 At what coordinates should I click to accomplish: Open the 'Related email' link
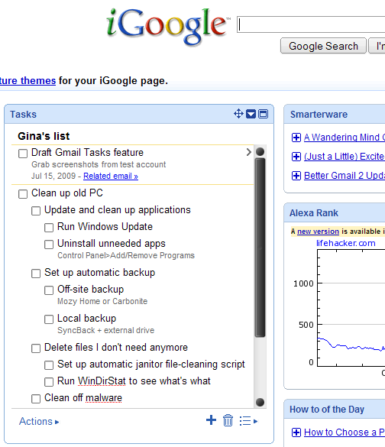click(x=111, y=177)
